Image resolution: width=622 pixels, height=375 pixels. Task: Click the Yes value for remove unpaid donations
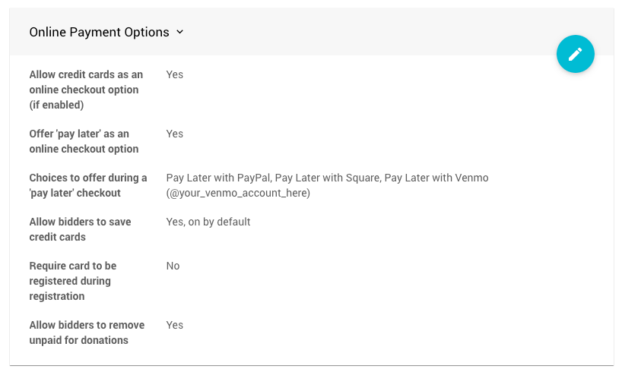coord(175,325)
